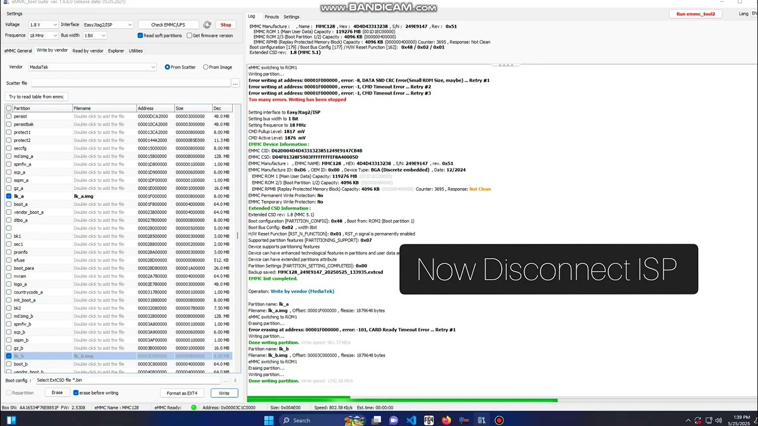Open the Explorer tab
The image size is (758, 426).
click(116, 51)
